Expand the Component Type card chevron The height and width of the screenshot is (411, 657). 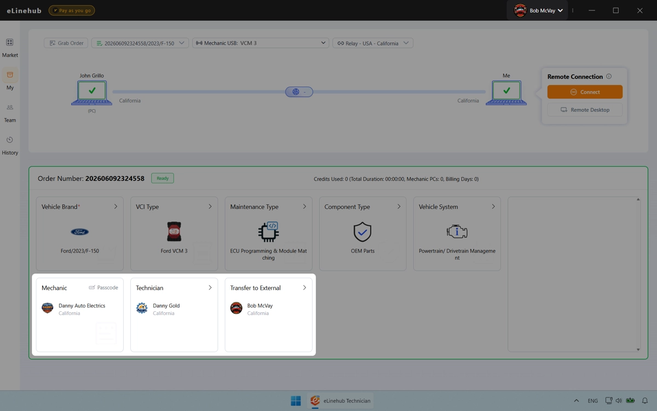pos(399,207)
